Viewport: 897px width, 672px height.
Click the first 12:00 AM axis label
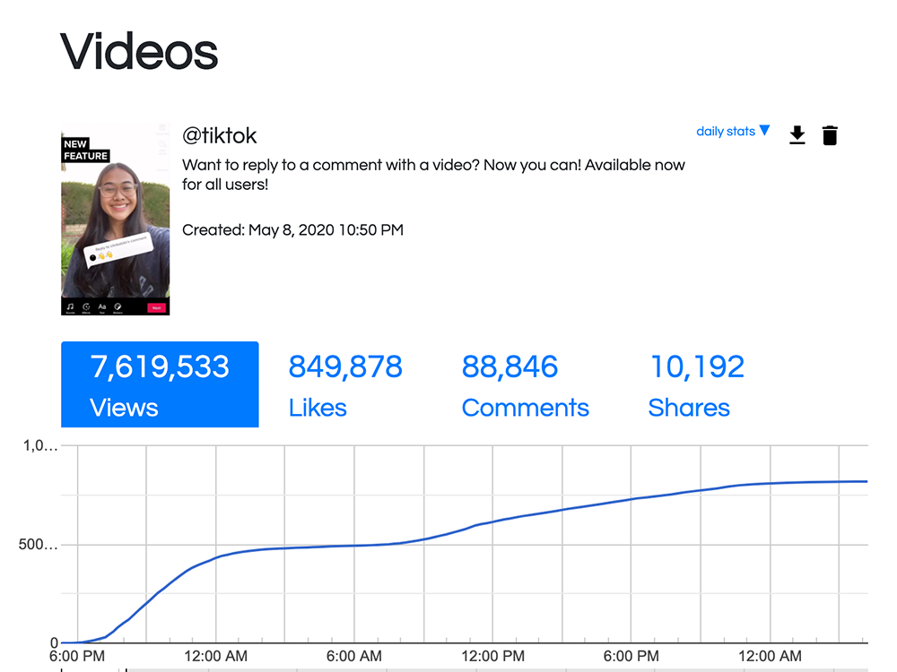point(215,656)
